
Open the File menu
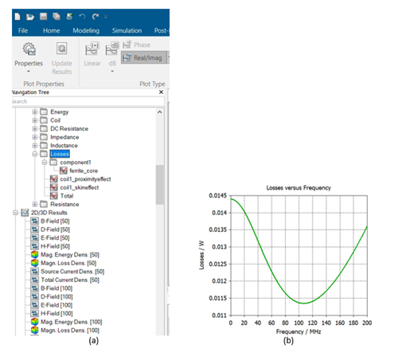pos(23,31)
